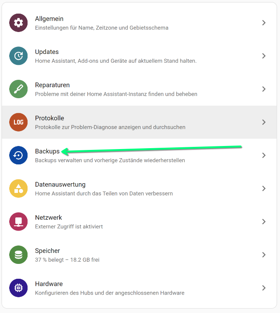Click the Speicher row chevron arrow
This screenshot has height=313, width=280.
coord(264,255)
